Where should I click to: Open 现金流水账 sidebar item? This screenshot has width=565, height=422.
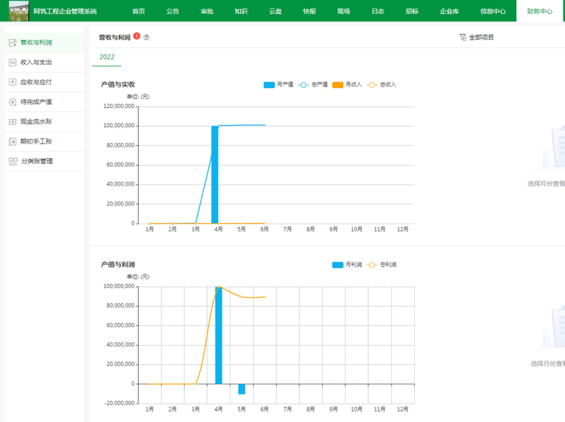click(x=45, y=122)
